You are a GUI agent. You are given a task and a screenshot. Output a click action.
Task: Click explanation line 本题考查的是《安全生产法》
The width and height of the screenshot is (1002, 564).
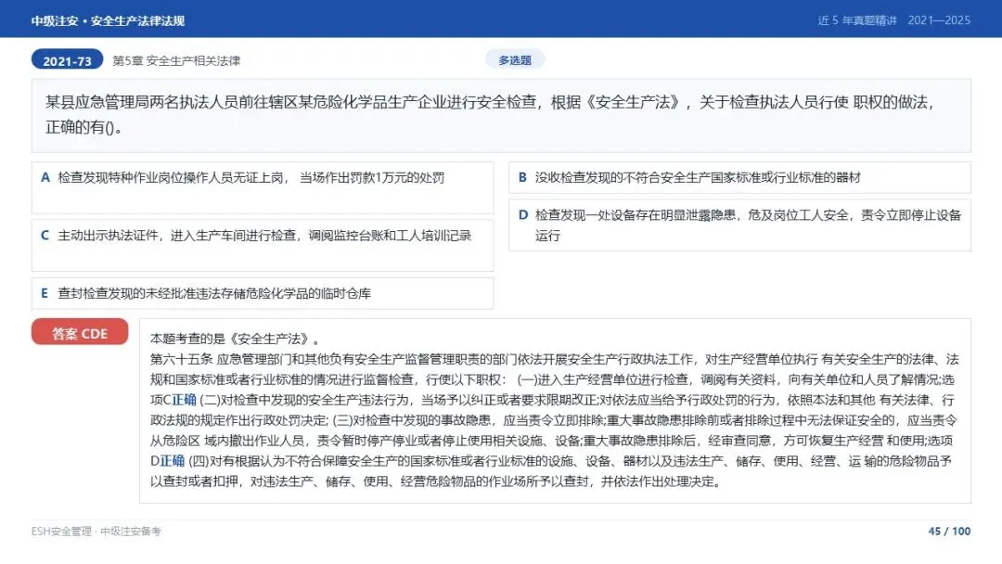235,339
